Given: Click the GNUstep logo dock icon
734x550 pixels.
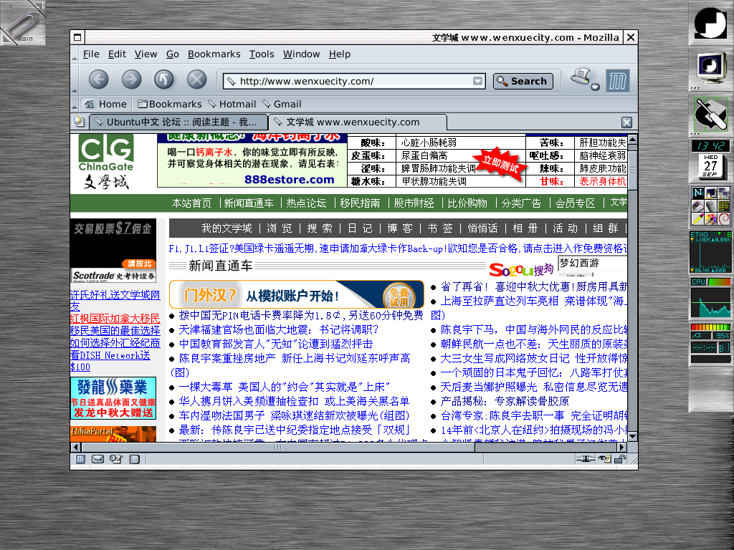Looking at the screenshot, I should tap(710, 23).
